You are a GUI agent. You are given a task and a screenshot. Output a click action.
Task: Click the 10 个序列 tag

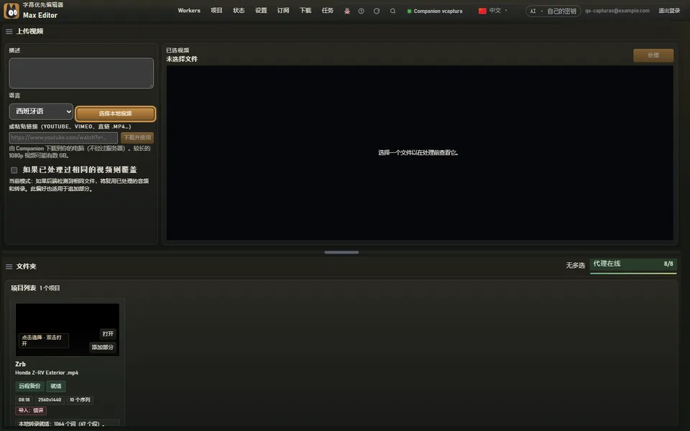(80, 400)
